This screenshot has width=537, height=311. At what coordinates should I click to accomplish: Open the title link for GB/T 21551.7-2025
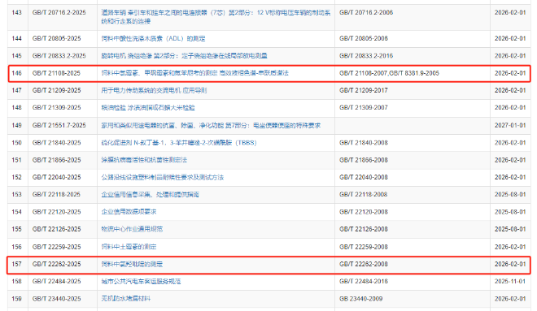[211, 125]
